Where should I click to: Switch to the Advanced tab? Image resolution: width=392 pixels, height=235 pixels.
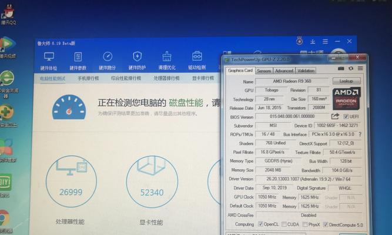click(284, 71)
